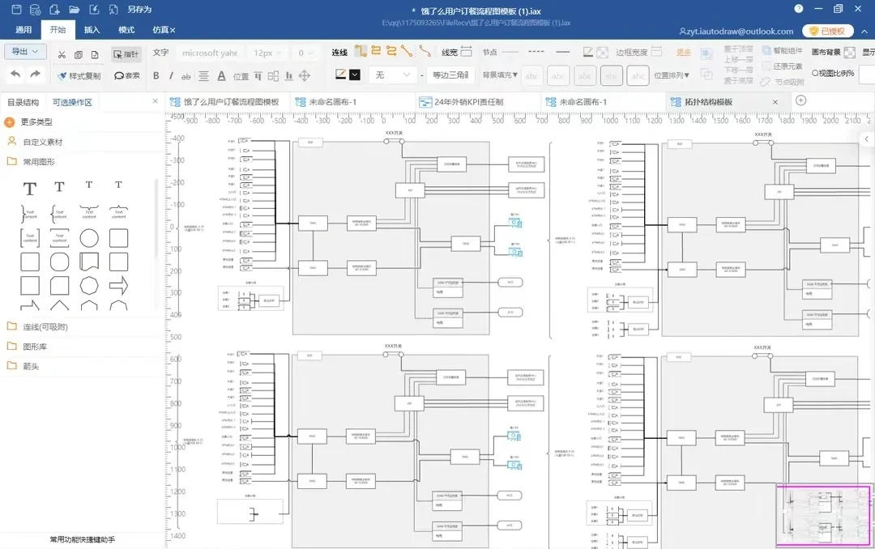
Task: Switch to the 通用 ribbon tab
Action: (23, 30)
